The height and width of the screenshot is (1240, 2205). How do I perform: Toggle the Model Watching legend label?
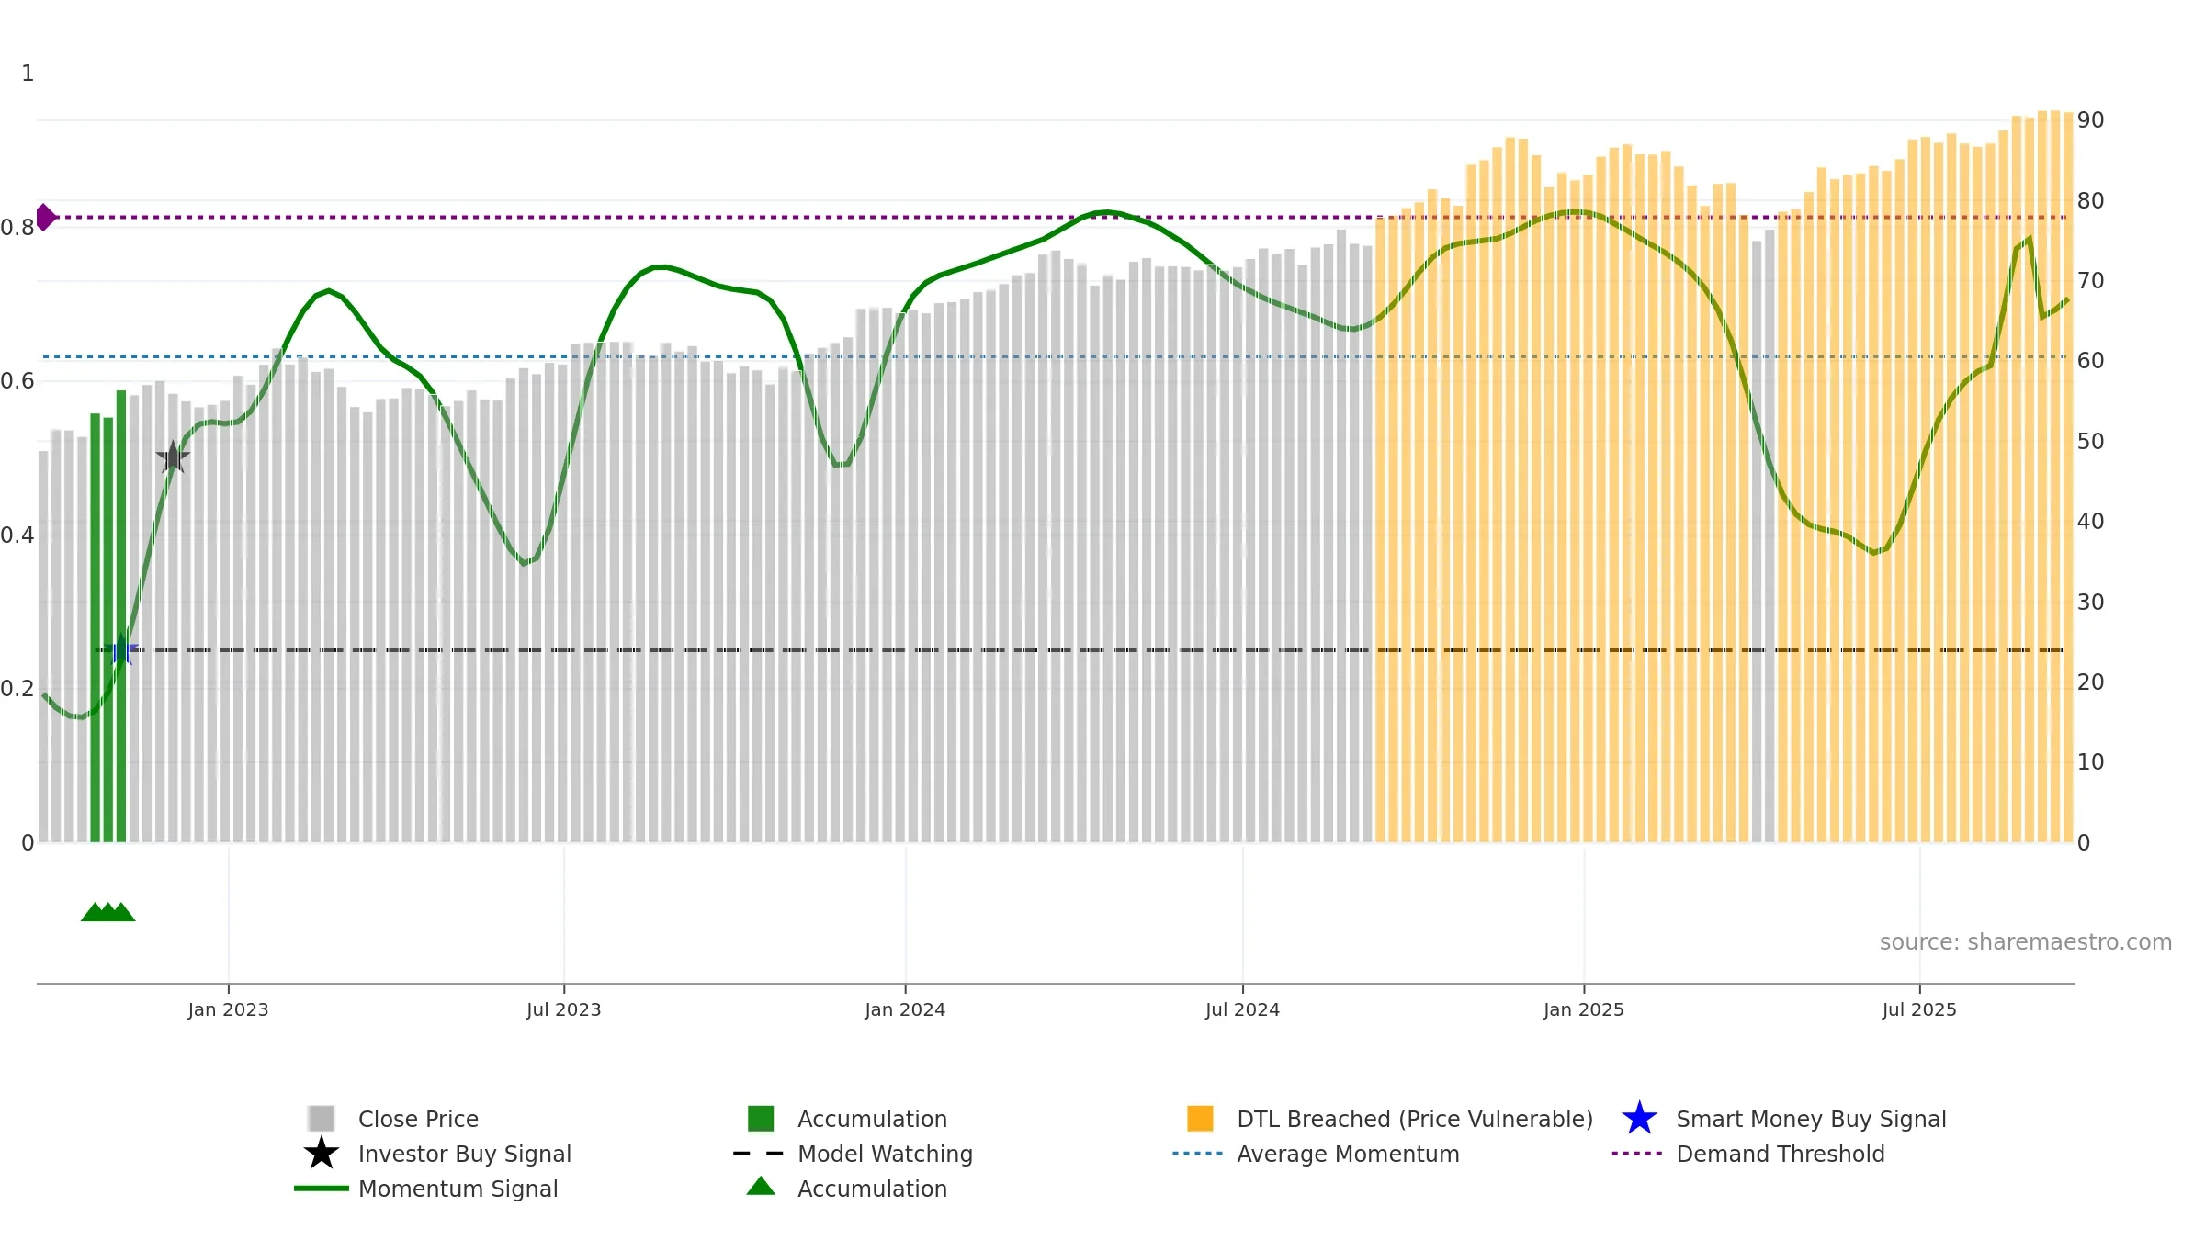(885, 1154)
